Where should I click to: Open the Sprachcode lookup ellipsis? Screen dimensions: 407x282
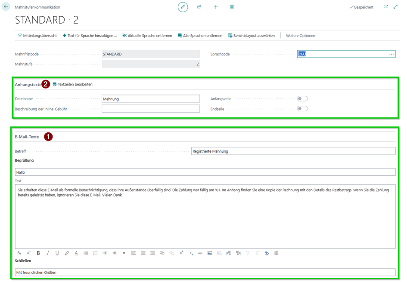(x=391, y=54)
